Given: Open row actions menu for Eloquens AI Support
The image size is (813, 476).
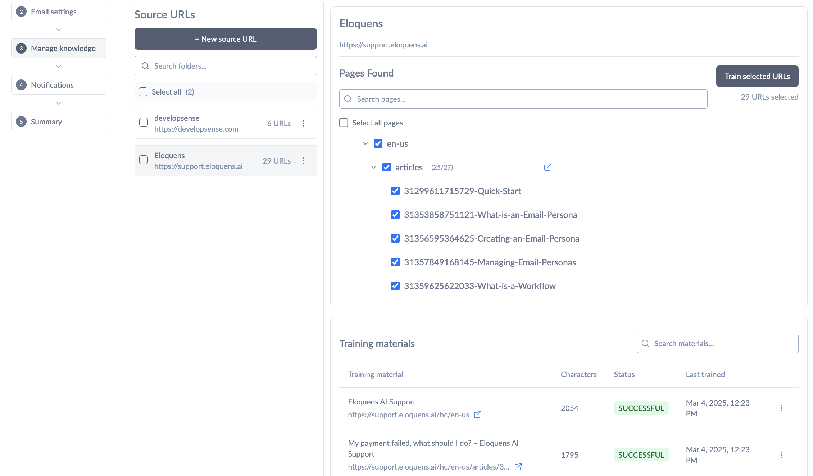Looking at the screenshot, I should pyautogui.click(x=781, y=408).
